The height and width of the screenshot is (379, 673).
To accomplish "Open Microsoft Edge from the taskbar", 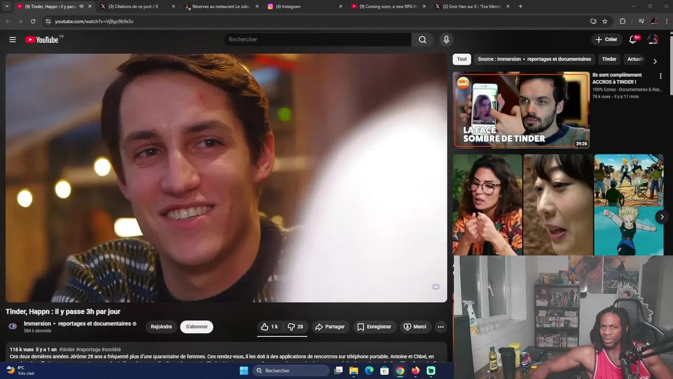I will click(369, 371).
